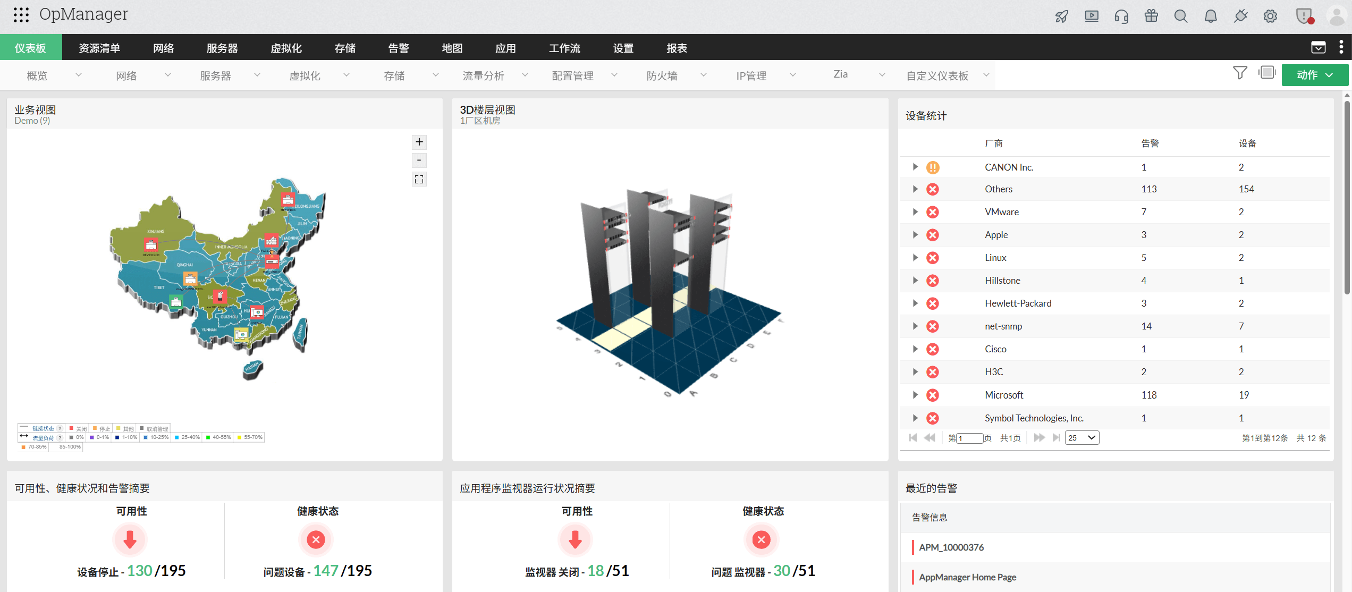Screen dimensions: 1352x592
Task: Zoom out on the business map
Action: tap(419, 160)
